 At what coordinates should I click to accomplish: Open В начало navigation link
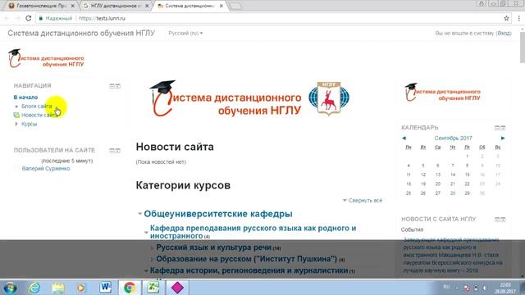[x=25, y=98]
